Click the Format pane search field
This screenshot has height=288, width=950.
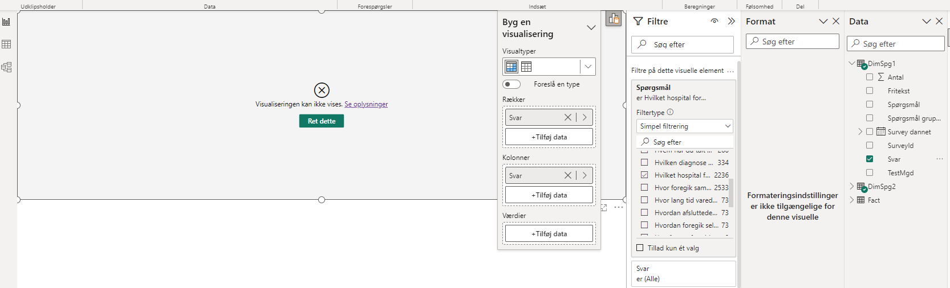click(793, 42)
